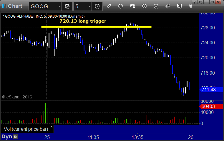The width and height of the screenshot is (224, 141).
Task: Click the Chart window title text
Action: pos(15,6)
